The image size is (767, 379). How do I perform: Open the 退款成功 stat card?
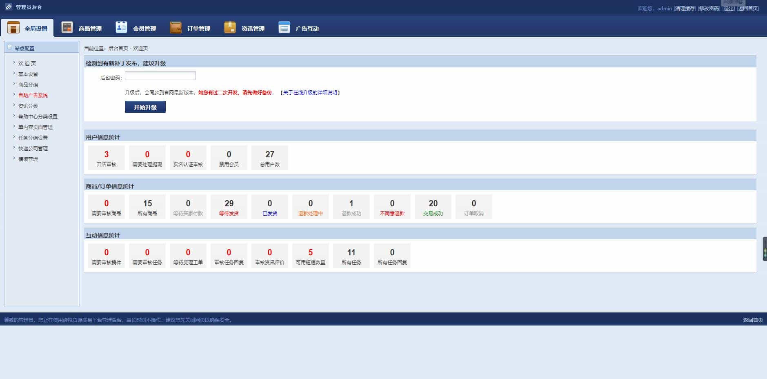click(351, 207)
